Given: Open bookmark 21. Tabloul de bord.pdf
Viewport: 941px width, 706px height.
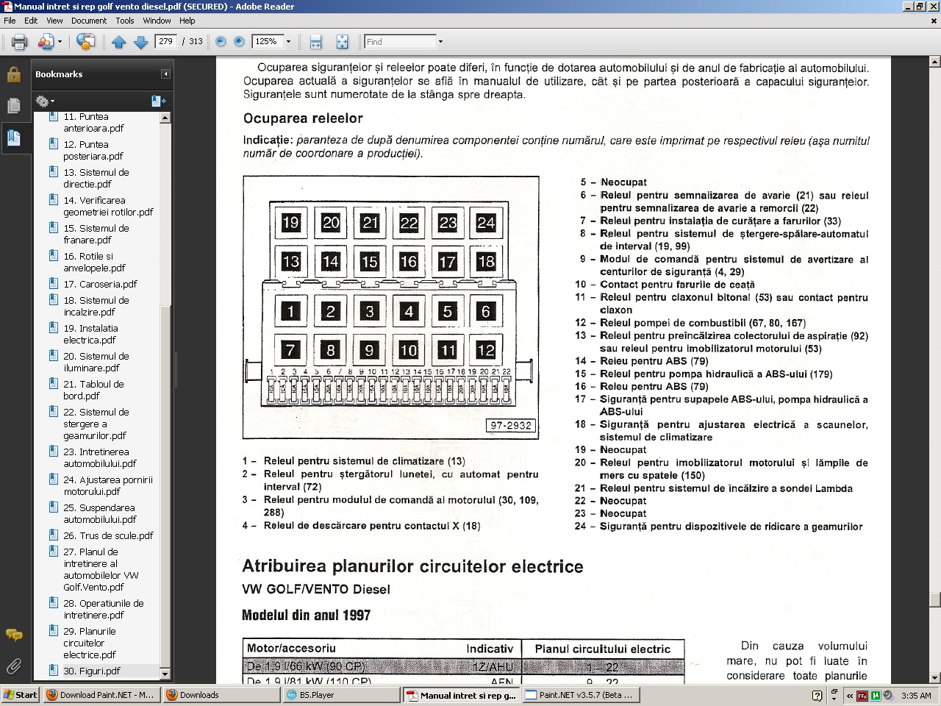Looking at the screenshot, I should (93, 390).
